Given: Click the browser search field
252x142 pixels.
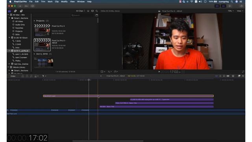Looking at the screenshot, I should click(83, 15).
